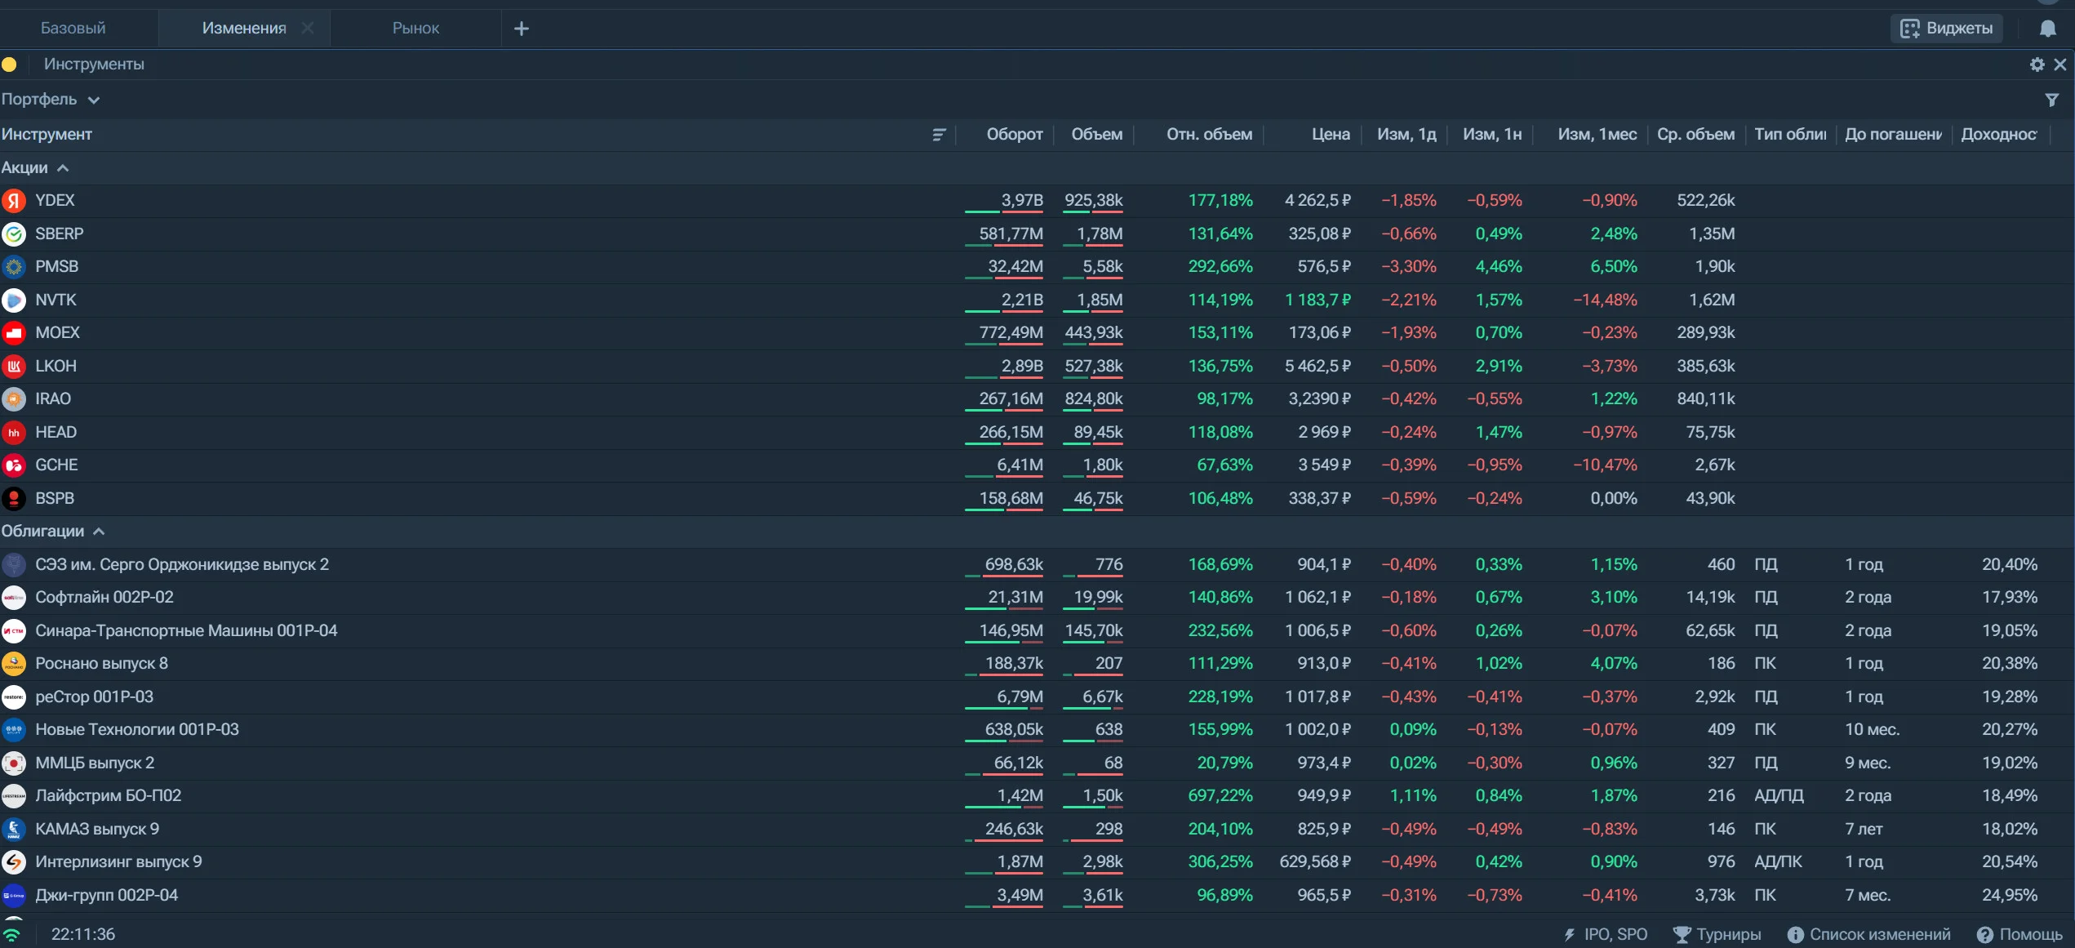Sort by the Отн. объем column
2075x948 pixels.
coord(1210,135)
